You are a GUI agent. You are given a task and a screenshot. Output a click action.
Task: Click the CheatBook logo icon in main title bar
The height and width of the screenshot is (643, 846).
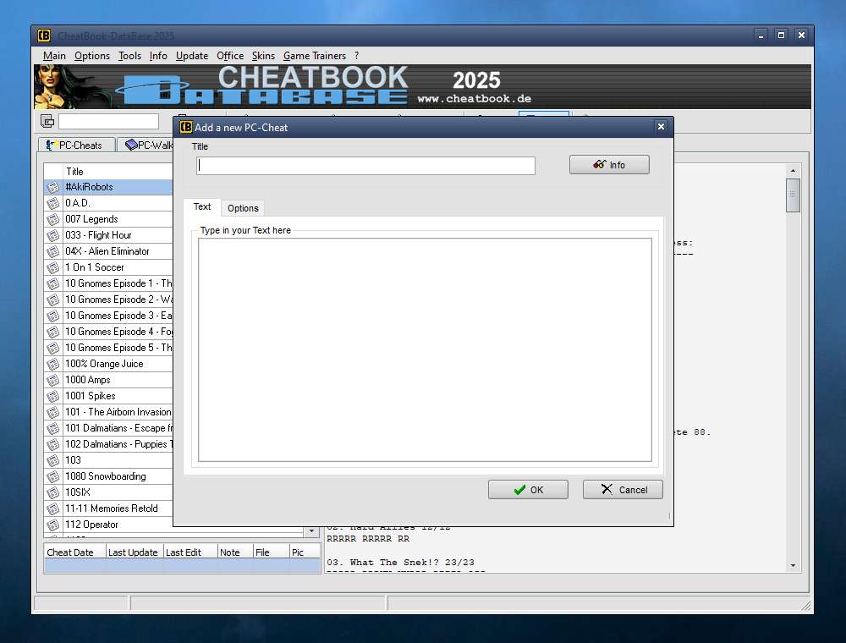click(x=44, y=36)
